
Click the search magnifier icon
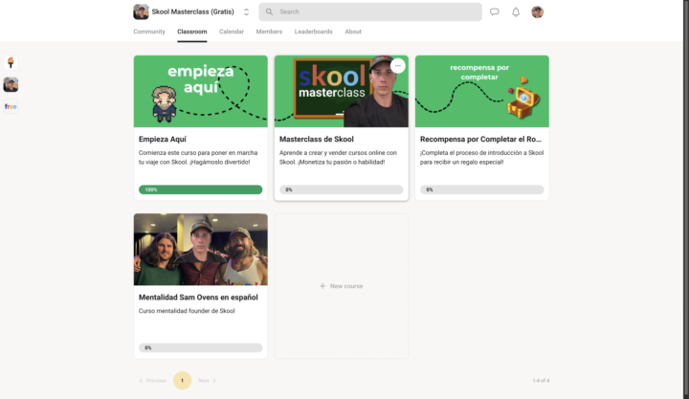click(x=269, y=11)
